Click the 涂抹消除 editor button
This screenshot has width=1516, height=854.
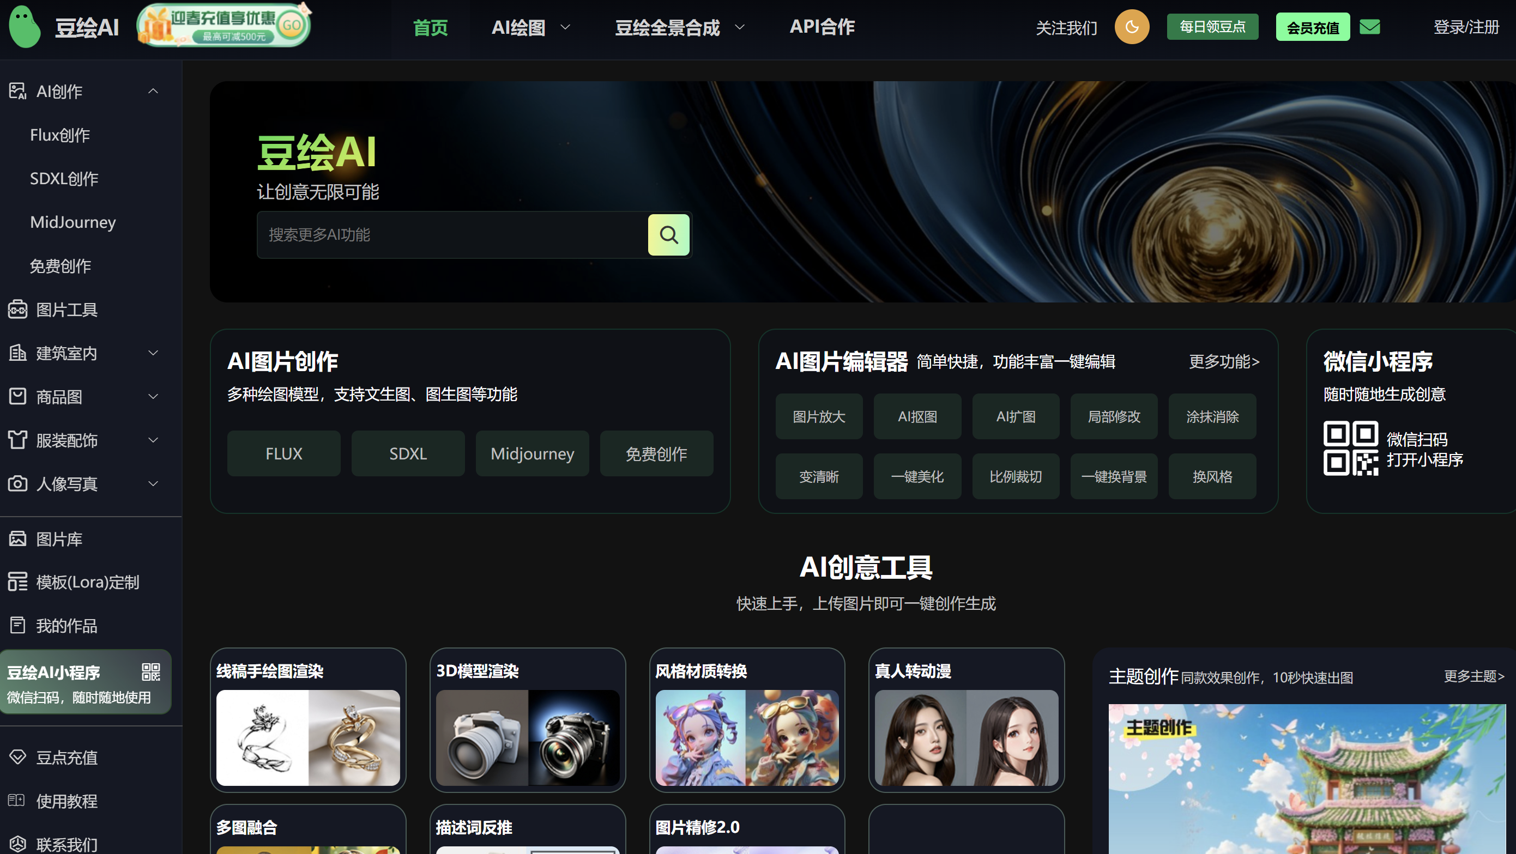pyautogui.click(x=1212, y=416)
